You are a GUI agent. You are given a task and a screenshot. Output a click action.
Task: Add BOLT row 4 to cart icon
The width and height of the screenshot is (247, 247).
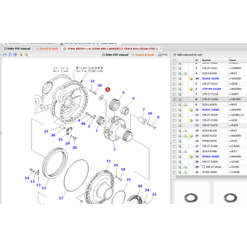(180, 73)
